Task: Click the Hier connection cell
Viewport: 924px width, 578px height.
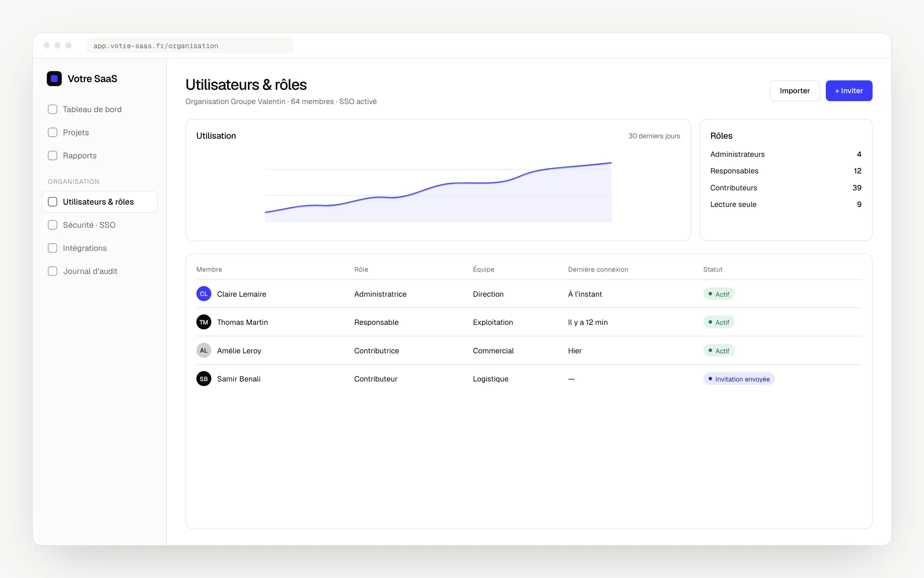Action: 574,351
